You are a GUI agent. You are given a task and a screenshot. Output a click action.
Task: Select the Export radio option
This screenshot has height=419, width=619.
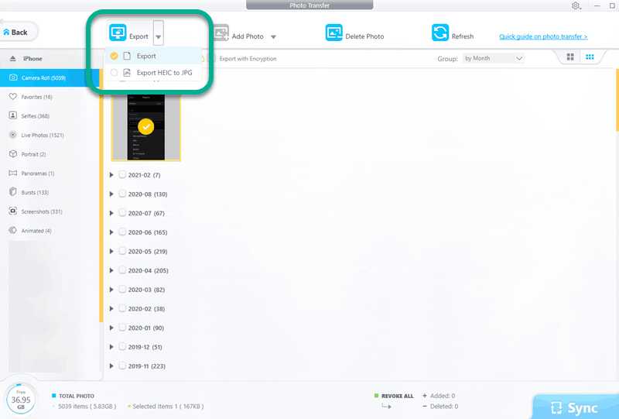tap(114, 56)
